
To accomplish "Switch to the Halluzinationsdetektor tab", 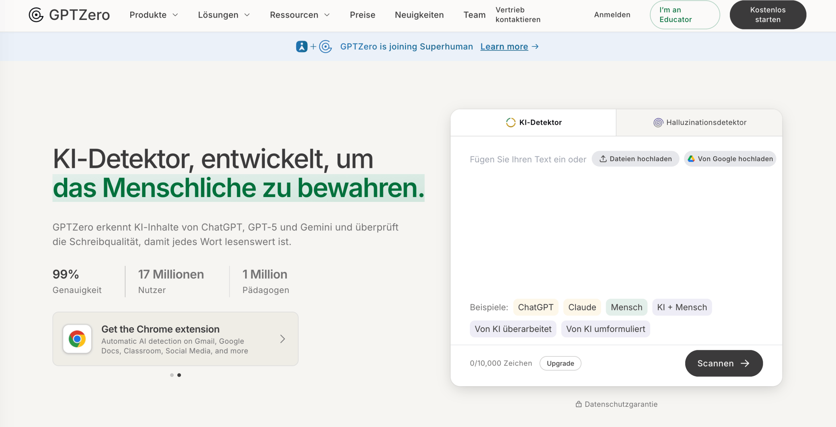I will [699, 123].
